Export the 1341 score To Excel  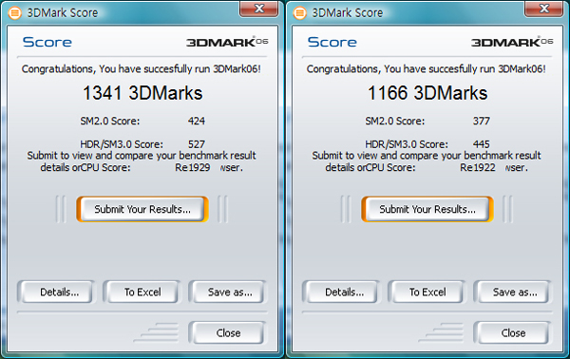[x=142, y=292]
